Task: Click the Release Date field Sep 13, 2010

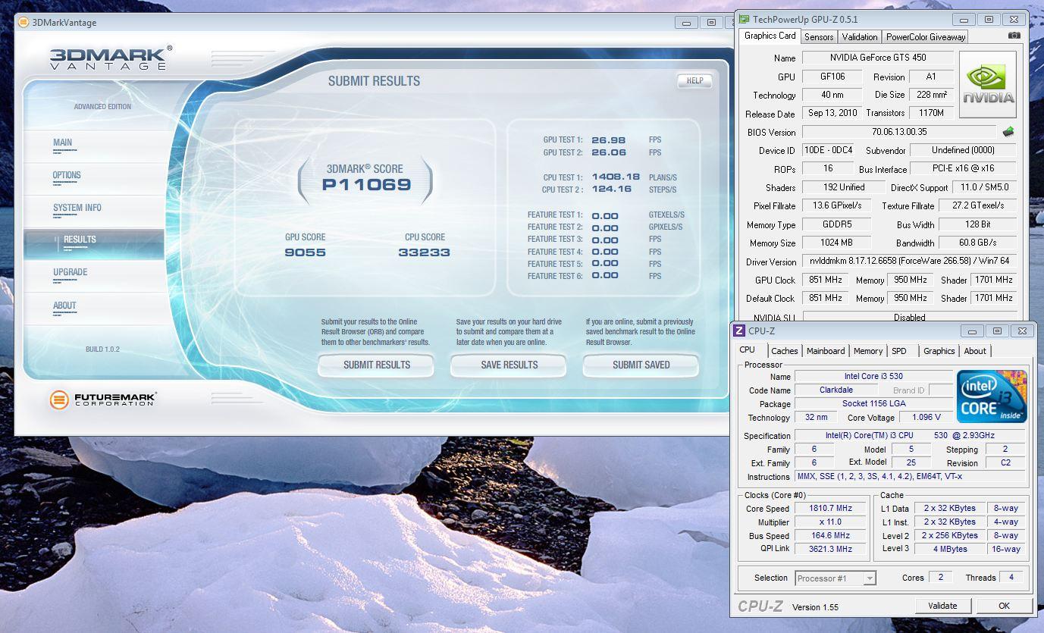Action: [x=832, y=113]
